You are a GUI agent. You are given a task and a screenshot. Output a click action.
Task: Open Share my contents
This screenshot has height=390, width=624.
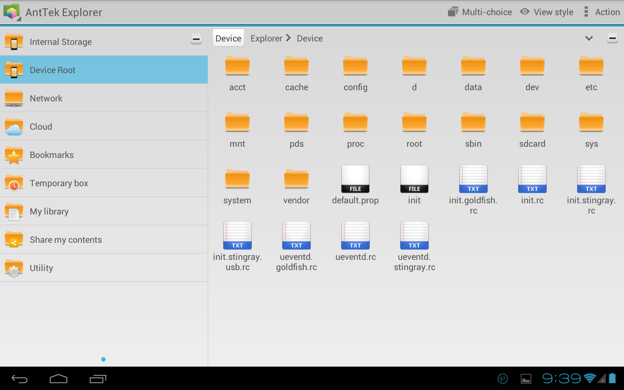point(65,239)
